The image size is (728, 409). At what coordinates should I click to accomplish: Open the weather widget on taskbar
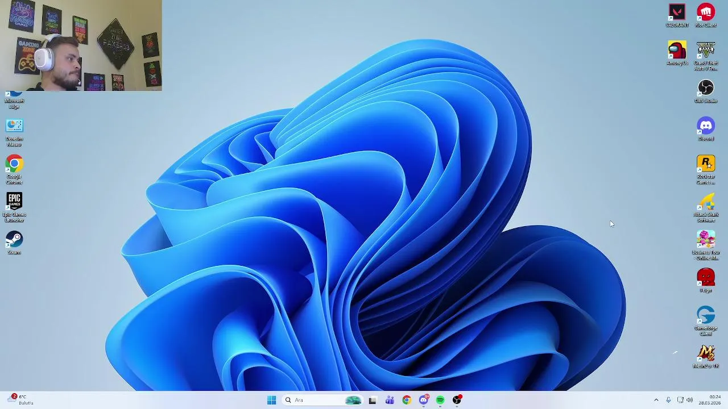click(x=20, y=400)
